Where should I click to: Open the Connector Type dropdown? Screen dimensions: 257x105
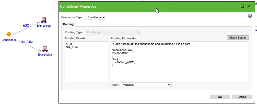point(96,17)
